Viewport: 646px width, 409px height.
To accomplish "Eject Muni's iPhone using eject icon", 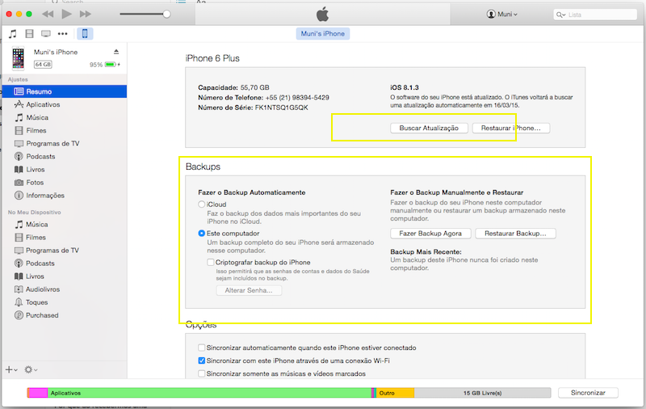I will click(116, 52).
